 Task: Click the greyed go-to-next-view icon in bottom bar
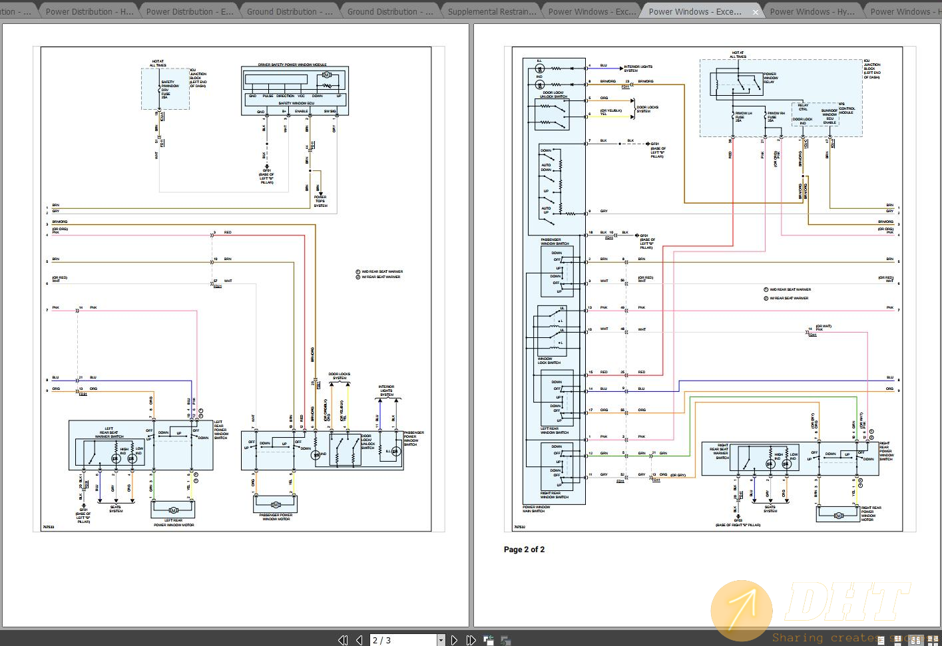click(506, 640)
